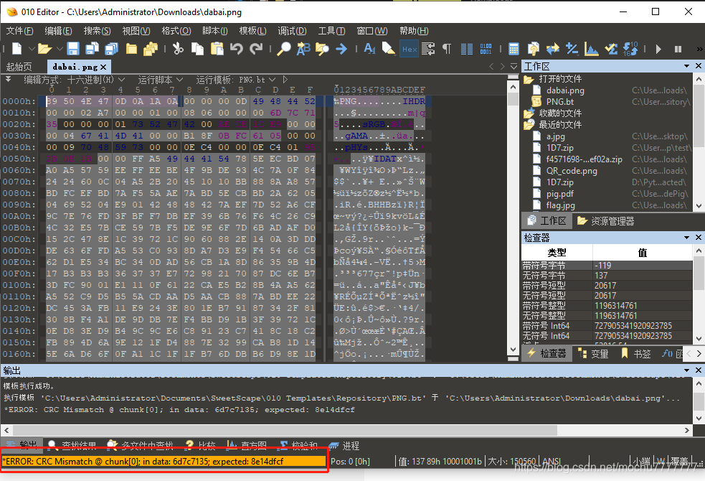Click the New file icon

pos(16,49)
